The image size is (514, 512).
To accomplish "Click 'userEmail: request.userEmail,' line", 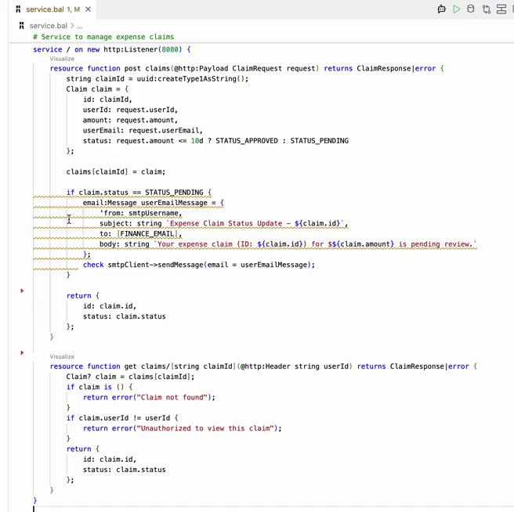I will click(143, 131).
